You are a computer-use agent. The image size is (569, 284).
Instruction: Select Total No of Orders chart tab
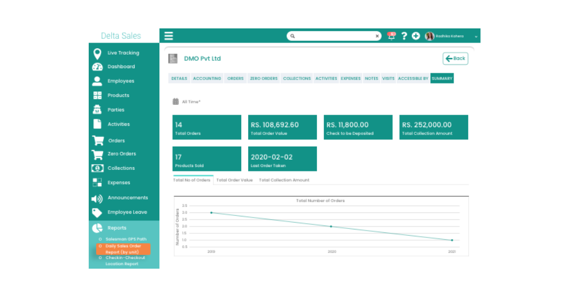pos(192,180)
